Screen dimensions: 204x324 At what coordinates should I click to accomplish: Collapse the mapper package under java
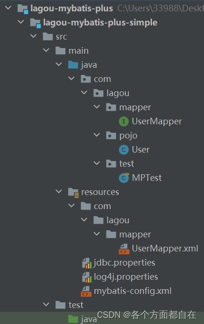pyautogui.click(x=97, y=107)
